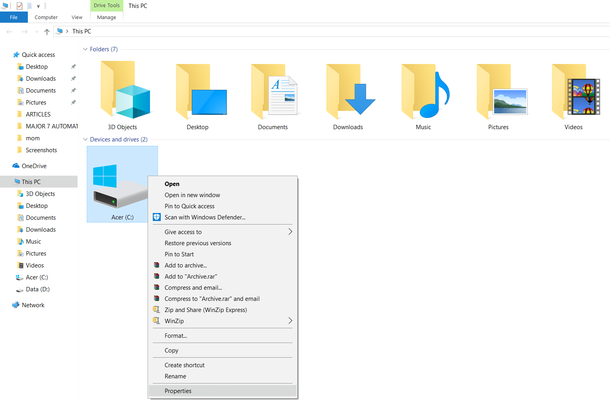The height and width of the screenshot is (401, 610).
Task: Click the address bar path This PC
Action: (x=82, y=31)
